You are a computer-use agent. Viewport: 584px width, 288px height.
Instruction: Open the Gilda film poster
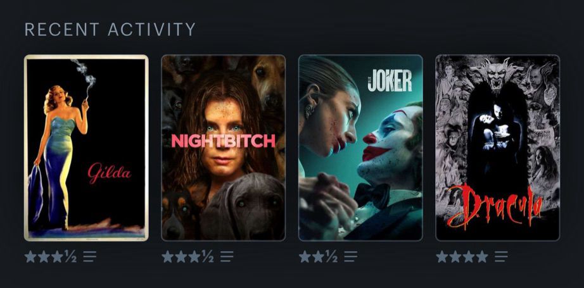[x=86, y=147]
